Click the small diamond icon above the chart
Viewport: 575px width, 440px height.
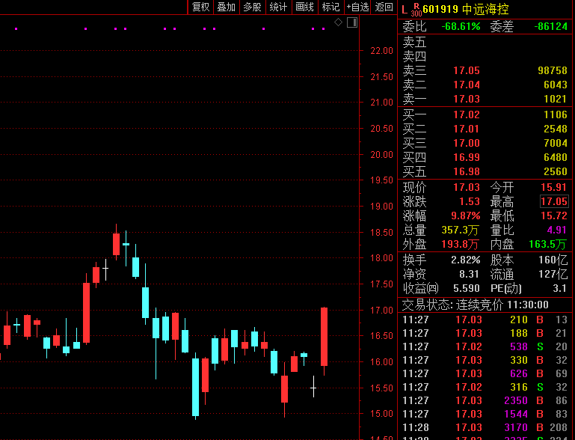tap(338, 23)
